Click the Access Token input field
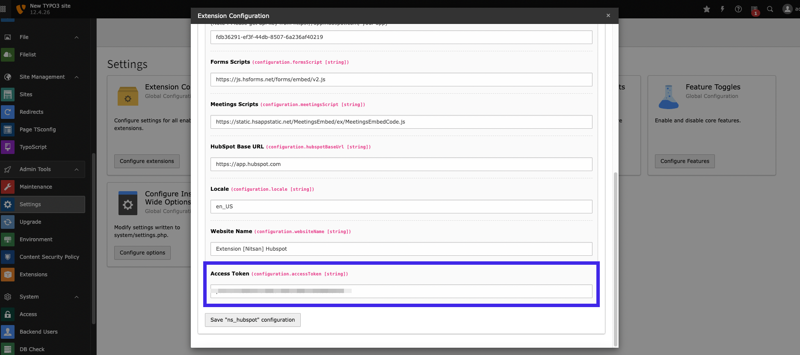The width and height of the screenshot is (800, 355). pyautogui.click(x=401, y=291)
